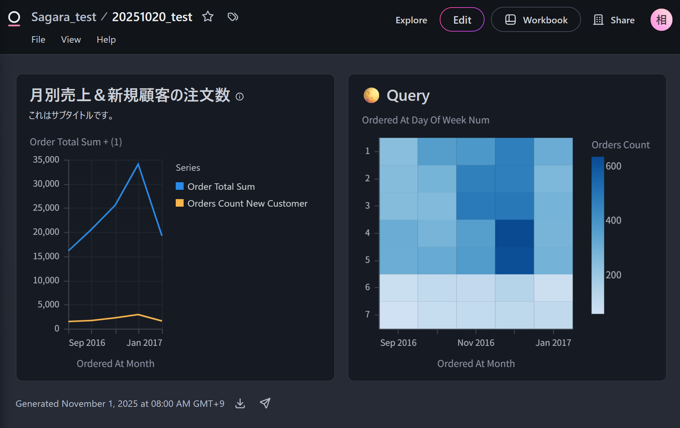Toggle the Order Total Sum legend series
Viewport: 680px width, 428px height.
pyautogui.click(x=221, y=187)
